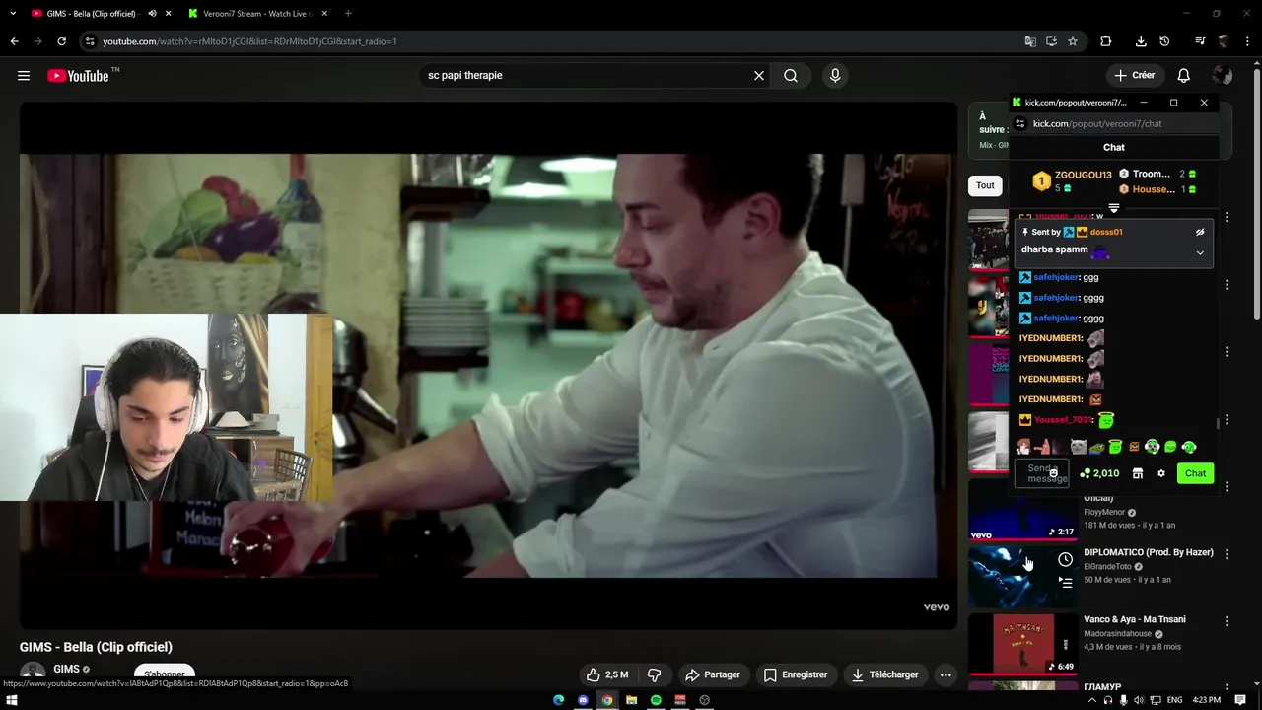
Task: Open media controls music icon
Action: (1200, 41)
